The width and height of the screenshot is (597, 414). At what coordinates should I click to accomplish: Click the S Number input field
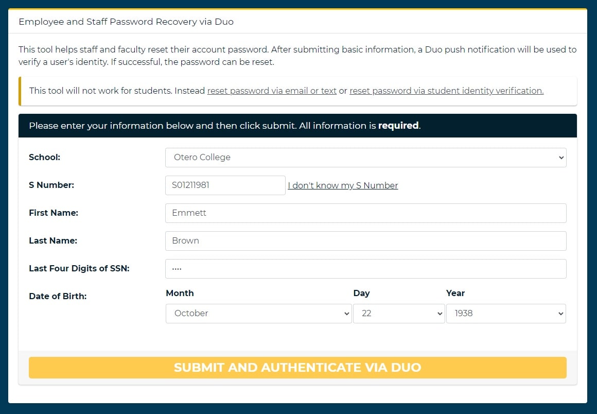(225, 185)
